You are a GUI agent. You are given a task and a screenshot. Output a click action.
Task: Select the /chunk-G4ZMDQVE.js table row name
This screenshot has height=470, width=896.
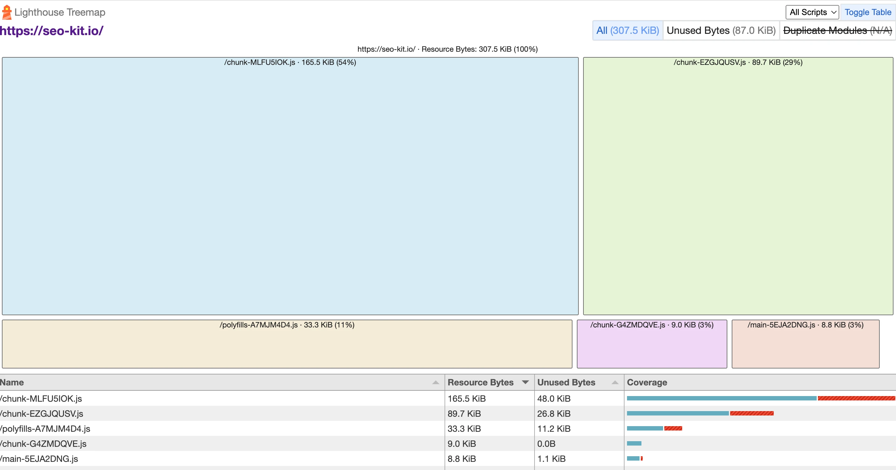click(43, 444)
